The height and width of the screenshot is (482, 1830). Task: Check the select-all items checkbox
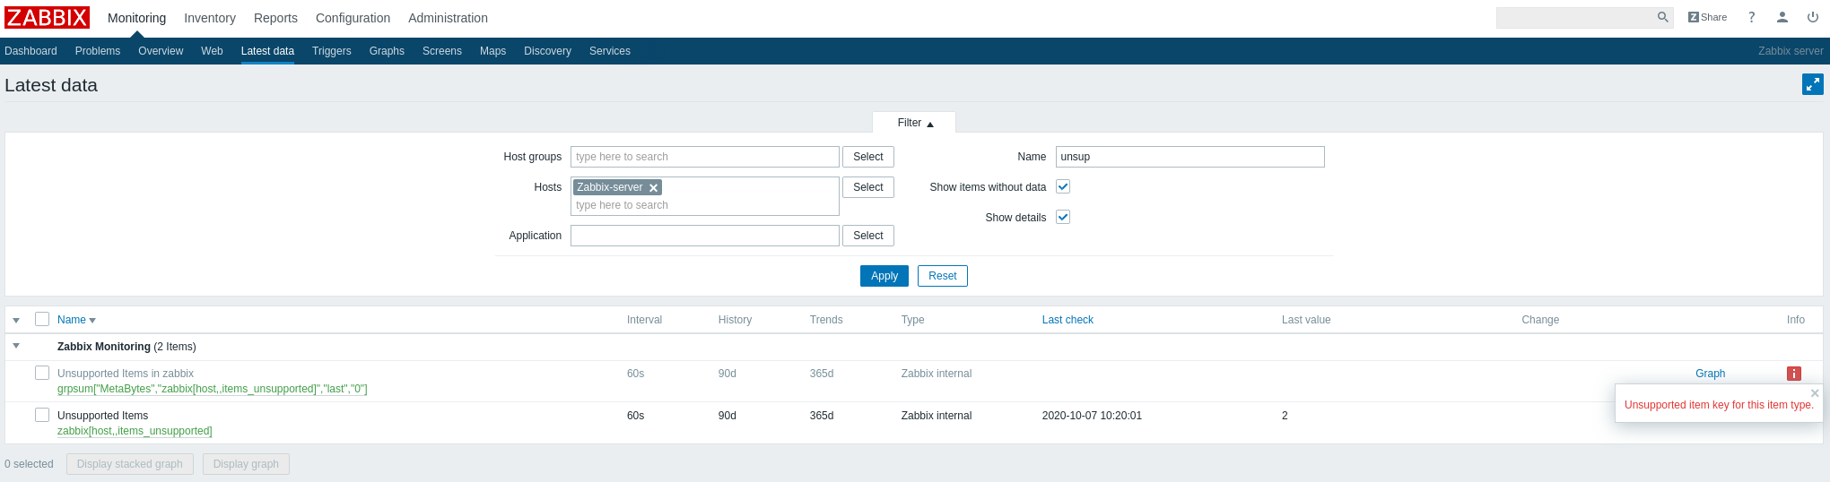42,319
